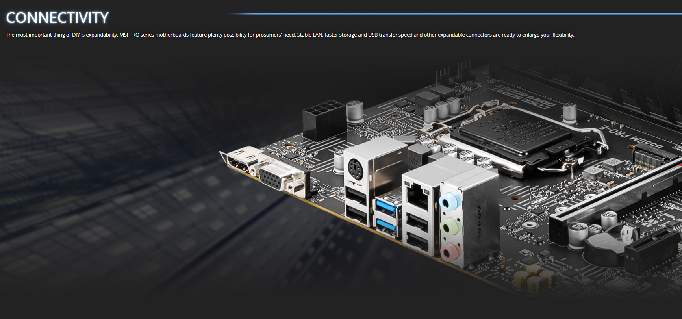The width and height of the screenshot is (682, 319).
Task: Click the CONNECTIVITY heading
Action: [57, 18]
